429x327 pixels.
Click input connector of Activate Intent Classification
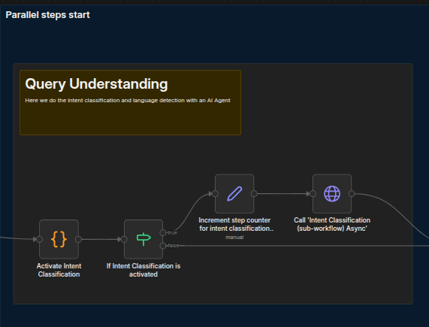(x=39, y=240)
